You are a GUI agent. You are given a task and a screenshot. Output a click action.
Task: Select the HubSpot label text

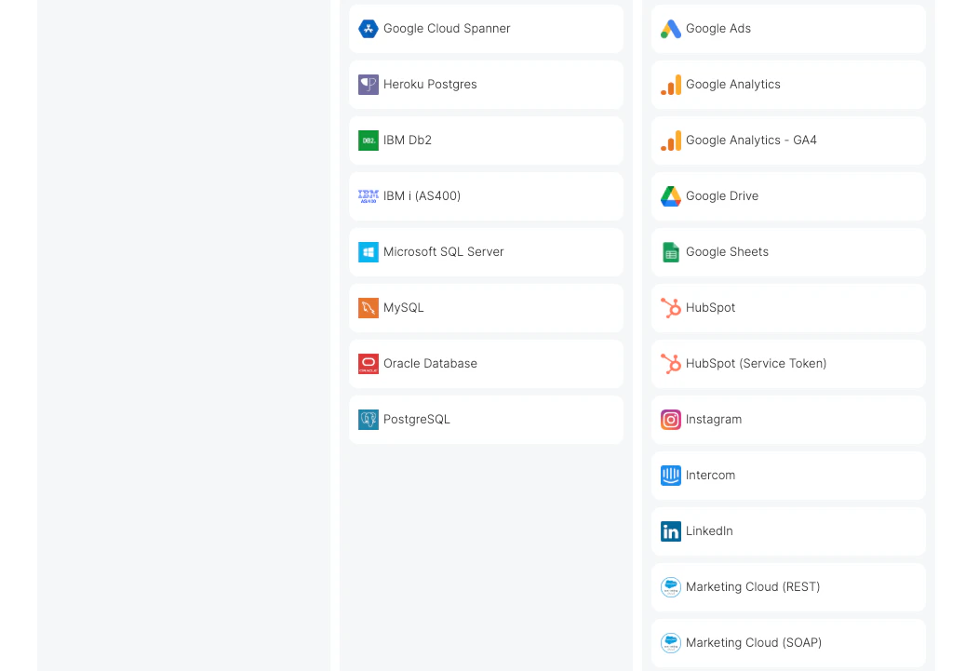711,308
